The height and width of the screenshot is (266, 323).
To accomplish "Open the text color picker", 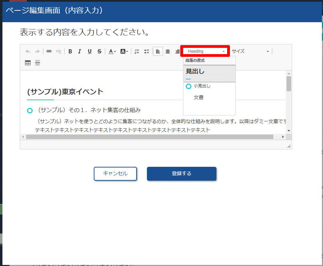I will (x=112, y=51).
